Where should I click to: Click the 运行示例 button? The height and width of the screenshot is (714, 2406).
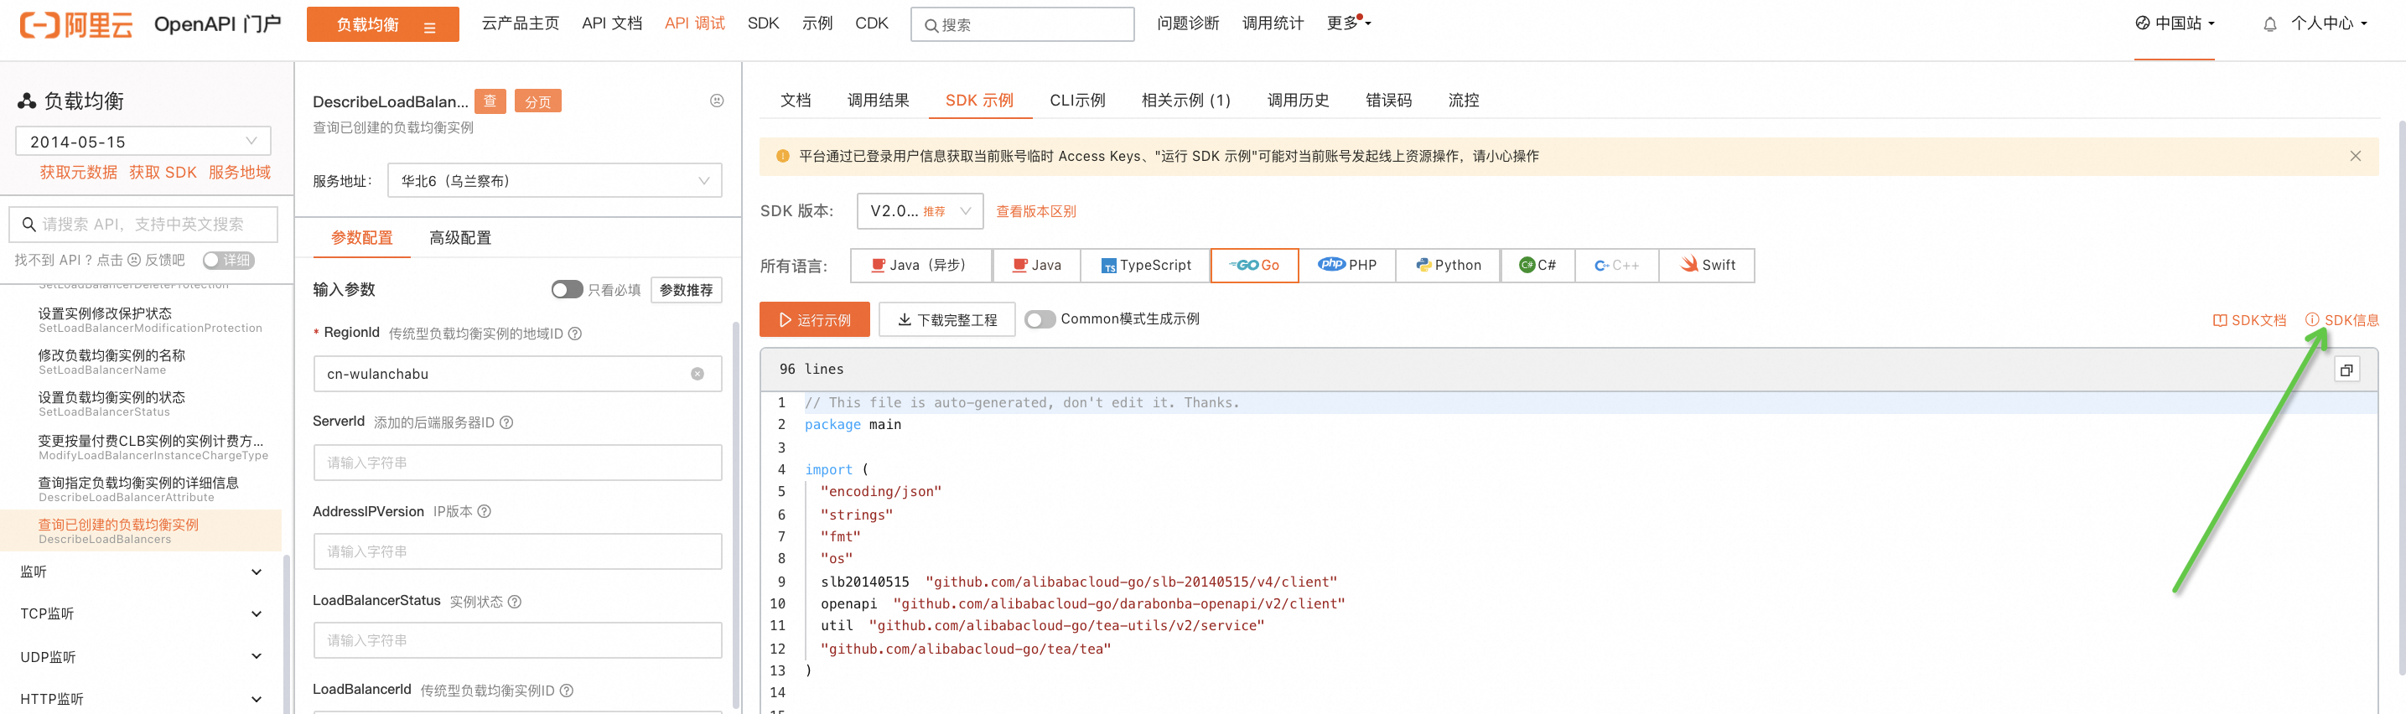tap(815, 320)
